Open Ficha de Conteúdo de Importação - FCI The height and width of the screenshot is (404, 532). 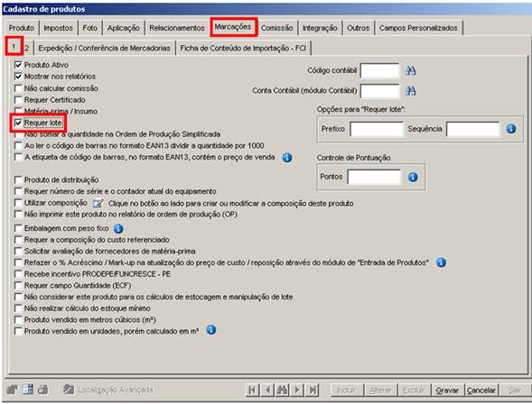point(243,48)
